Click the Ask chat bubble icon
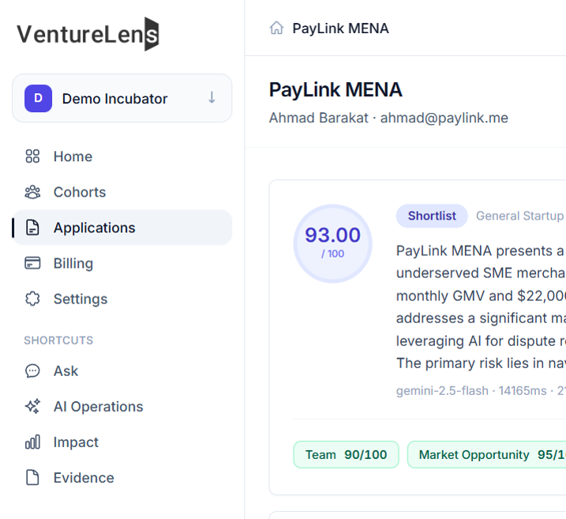Image resolution: width=566 pixels, height=519 pixels. click(32, 371)
